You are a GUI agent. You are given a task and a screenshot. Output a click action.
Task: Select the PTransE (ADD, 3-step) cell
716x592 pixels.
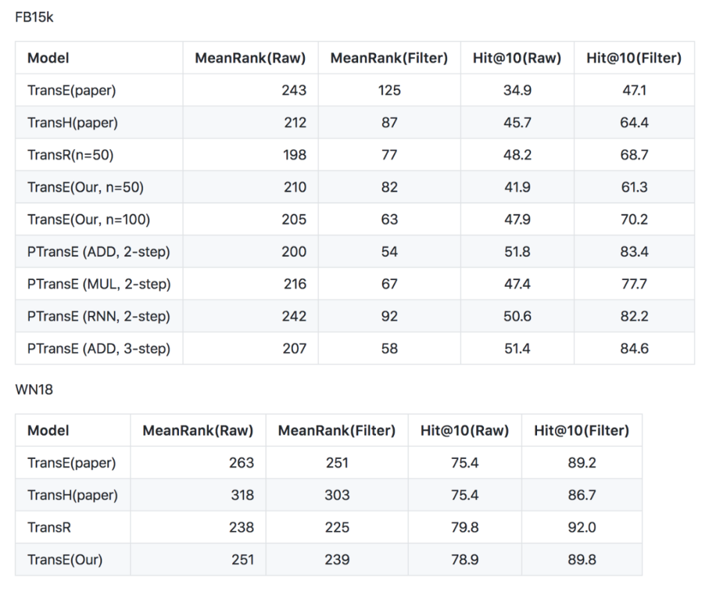(98, 348)
